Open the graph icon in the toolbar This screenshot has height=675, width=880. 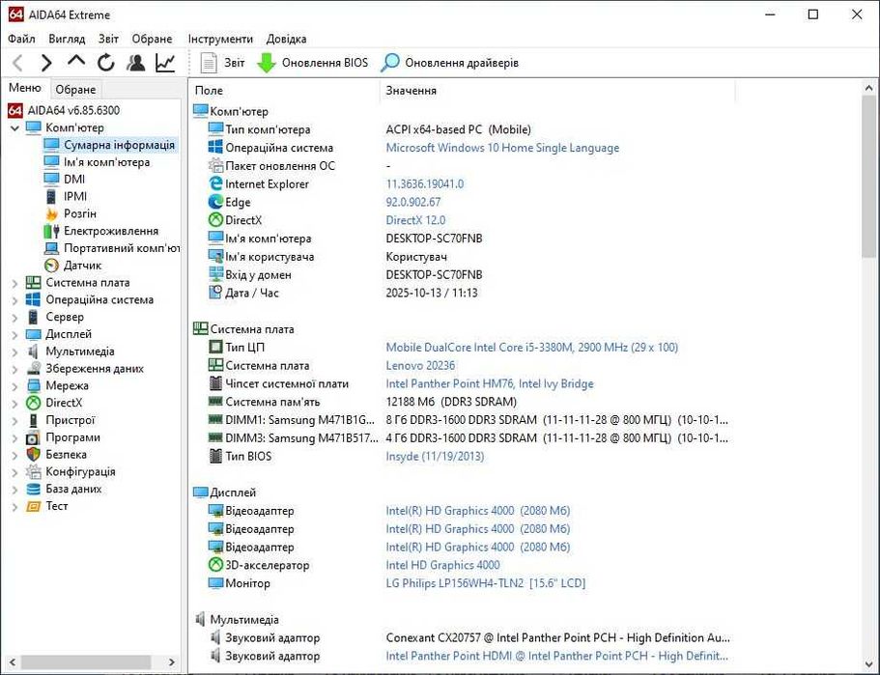(x=165, y=62)
